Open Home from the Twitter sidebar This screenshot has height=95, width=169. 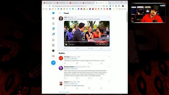tap(53, 18)
